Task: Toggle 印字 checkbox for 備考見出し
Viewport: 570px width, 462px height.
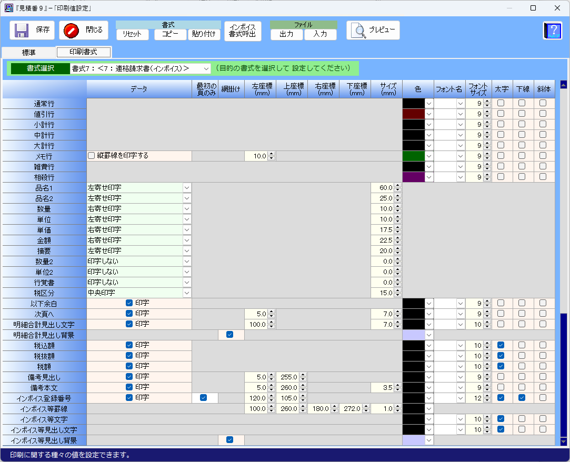Action: click(x=129, y=377)
